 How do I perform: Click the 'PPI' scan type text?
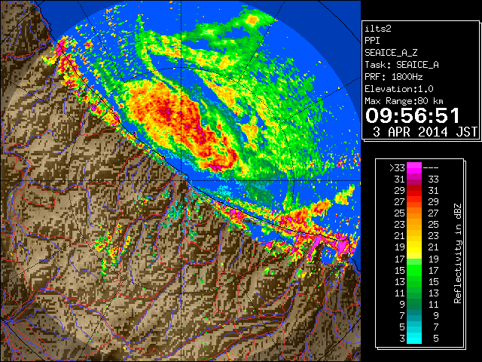click(x=372, y=41)
